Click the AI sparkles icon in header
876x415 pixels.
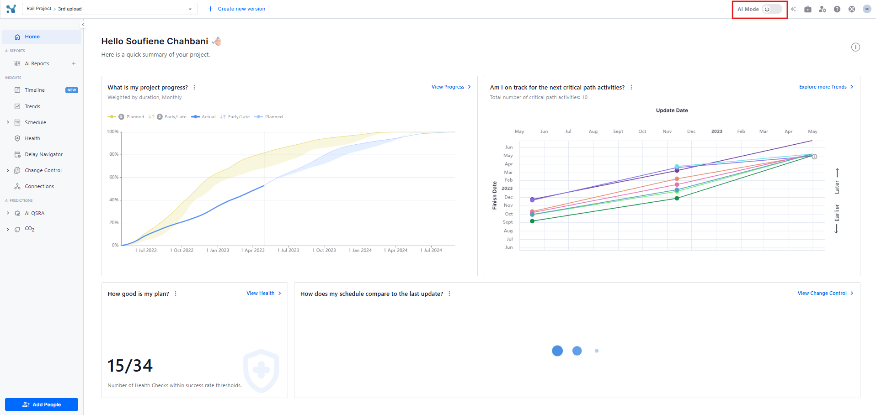tap(793, 9)
